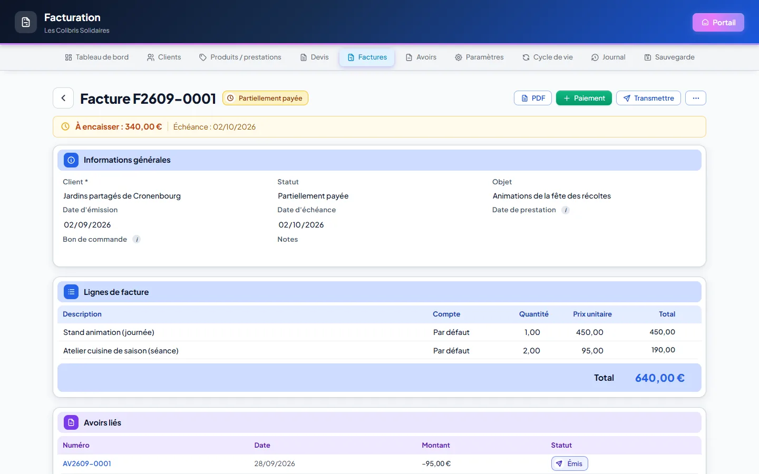Click the Émis status badge
Image resolution: width=759 pixels, height=474 pixels.
tap(569, 463)
